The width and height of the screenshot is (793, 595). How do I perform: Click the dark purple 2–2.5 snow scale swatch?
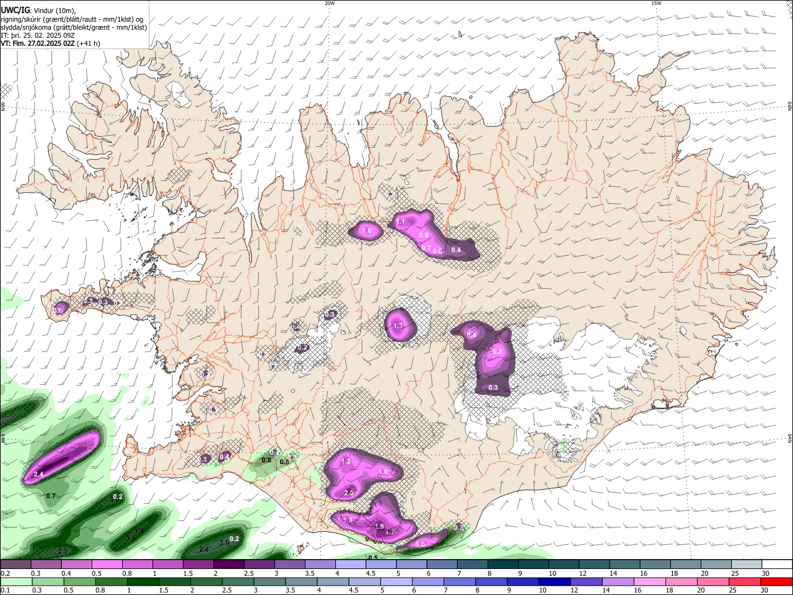229,564
